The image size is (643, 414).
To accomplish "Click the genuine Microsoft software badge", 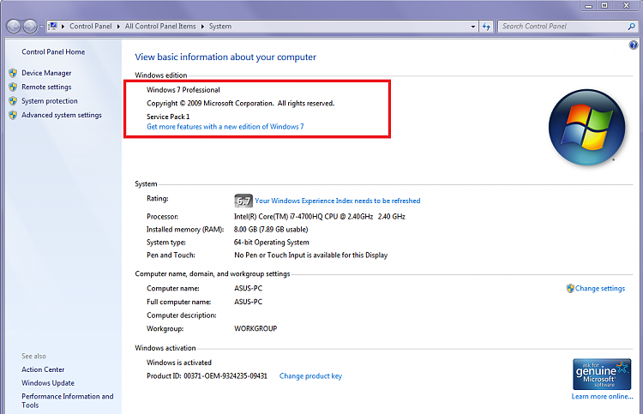I will [x=602, y=375].
